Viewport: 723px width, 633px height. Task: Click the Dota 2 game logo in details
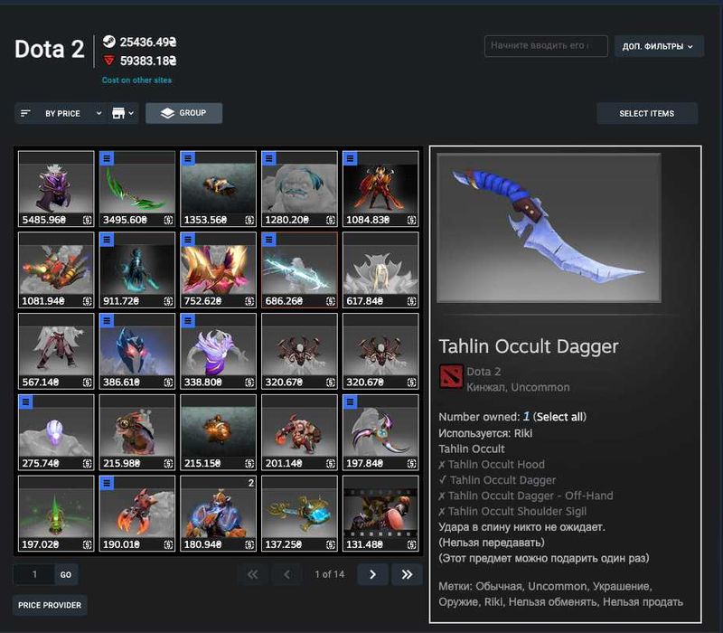pos(451,376)
